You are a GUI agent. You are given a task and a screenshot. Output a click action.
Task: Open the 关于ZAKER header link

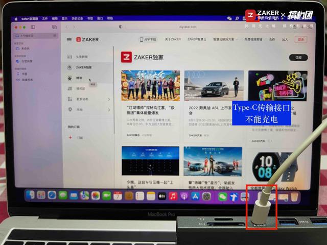[173, 39]
